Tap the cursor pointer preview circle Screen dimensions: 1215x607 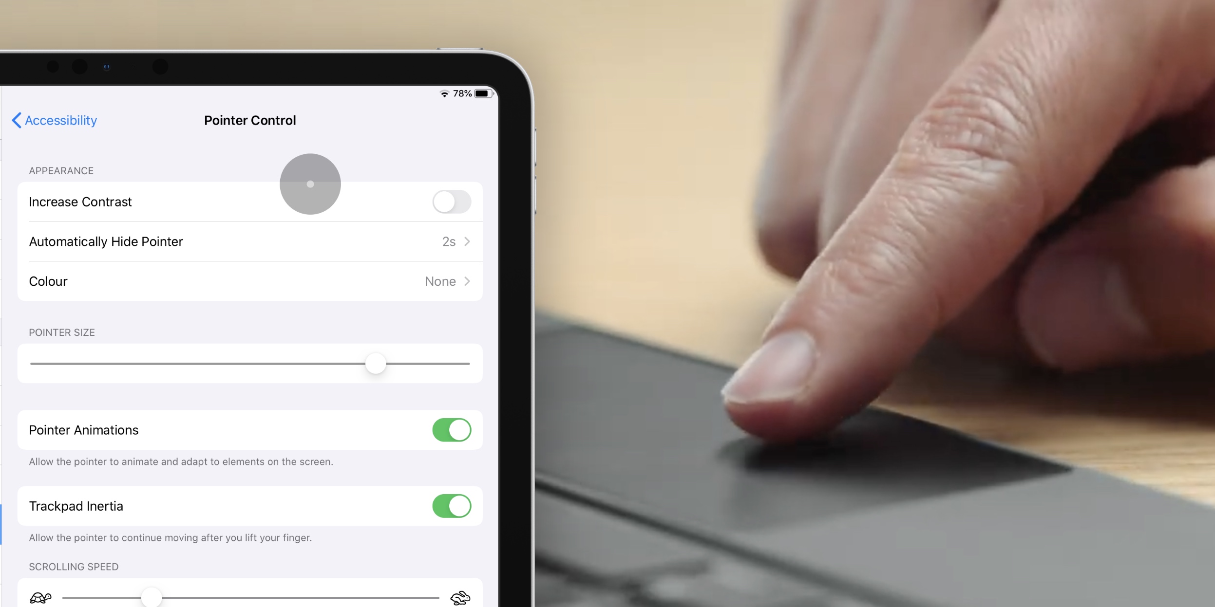pos(310,184)
